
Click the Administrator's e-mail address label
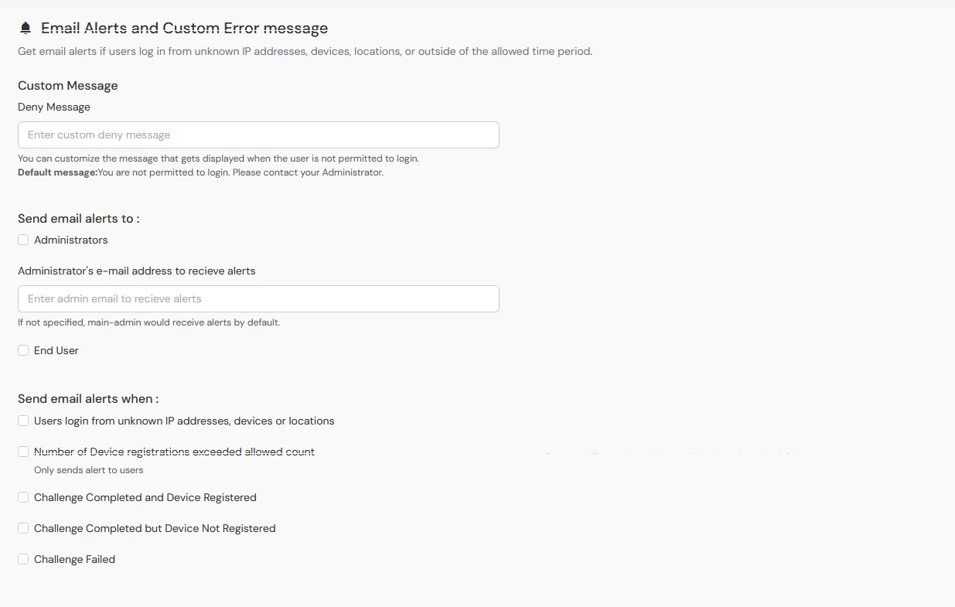coord(136,271)
